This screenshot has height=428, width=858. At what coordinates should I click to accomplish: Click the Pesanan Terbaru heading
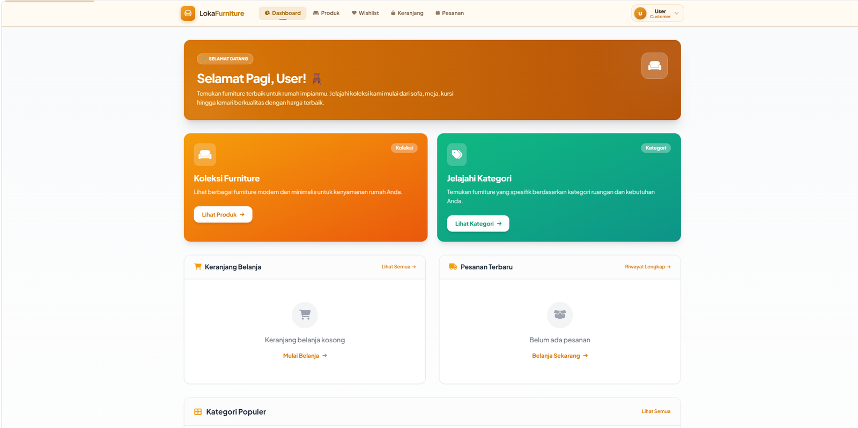click(x=486, y=267)
